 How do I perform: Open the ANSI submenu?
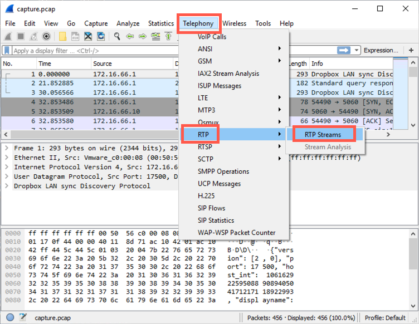pos(234,49)
